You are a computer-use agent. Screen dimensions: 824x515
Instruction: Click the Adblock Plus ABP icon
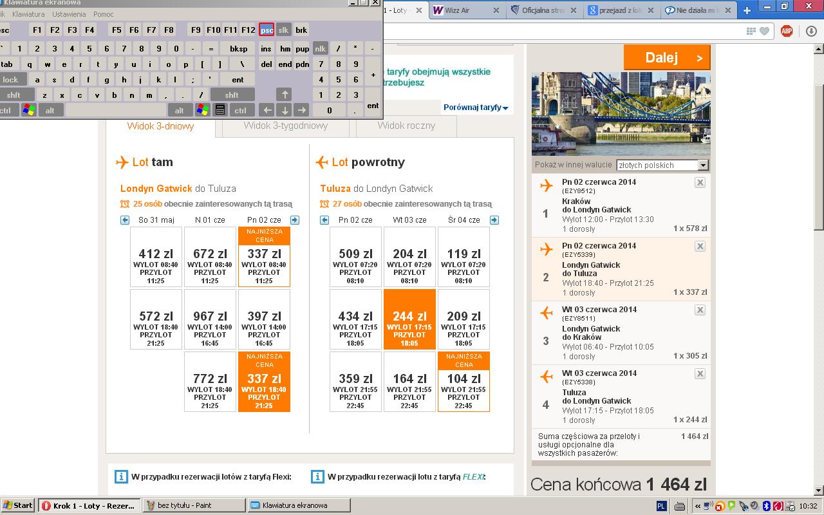click(x=786, y=31)
